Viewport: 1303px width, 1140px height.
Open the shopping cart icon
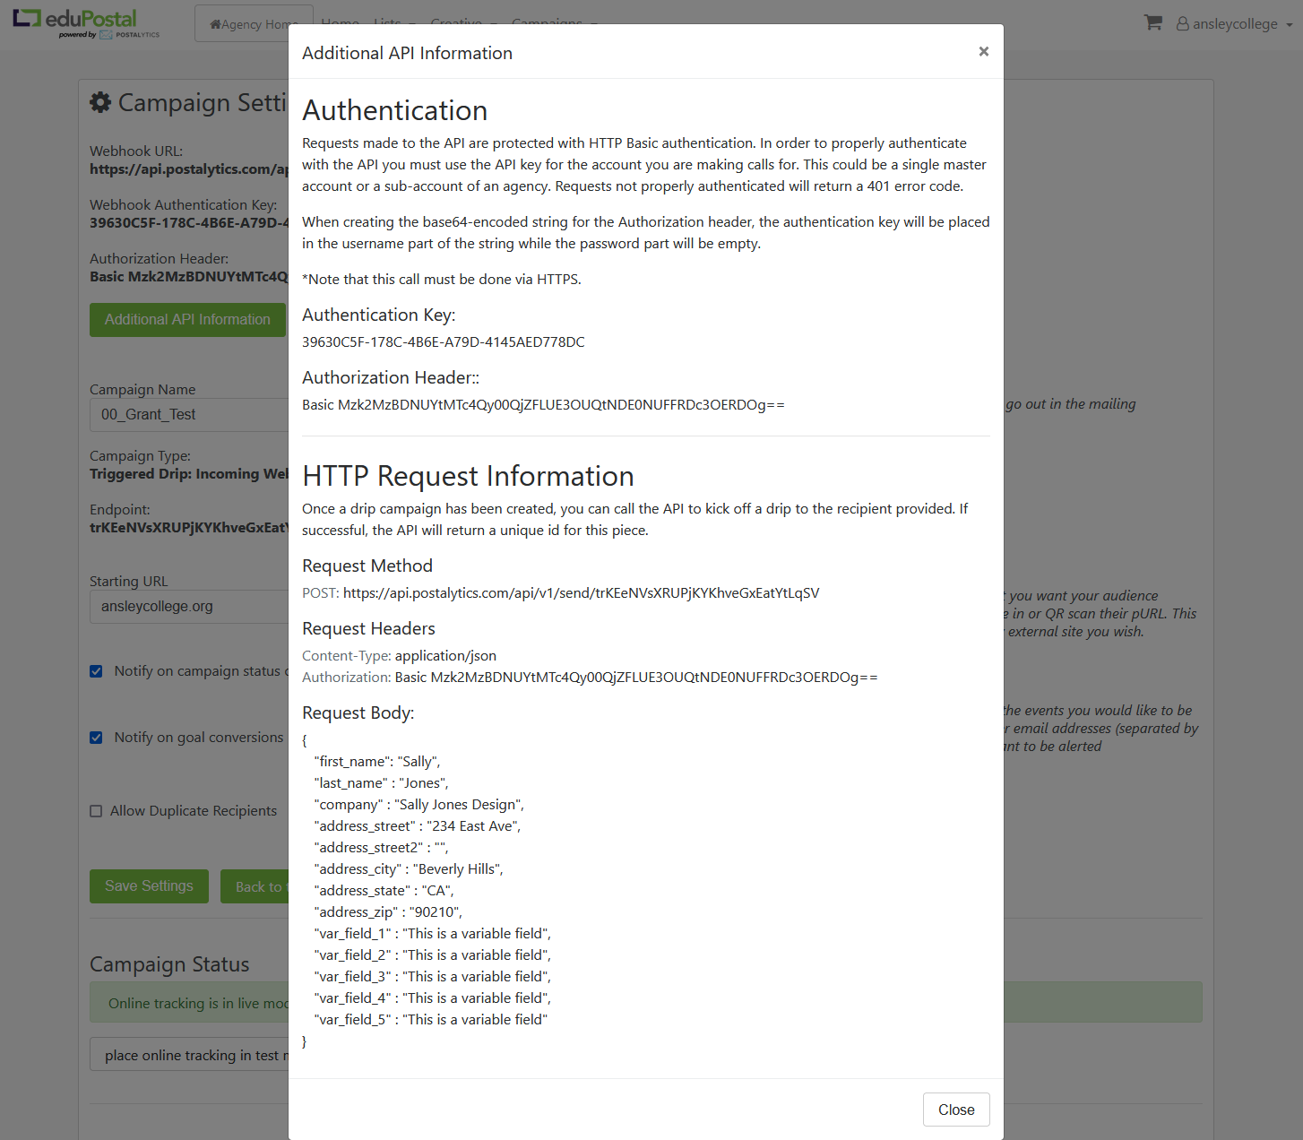pyautogui.click(x=1153, y=23)
